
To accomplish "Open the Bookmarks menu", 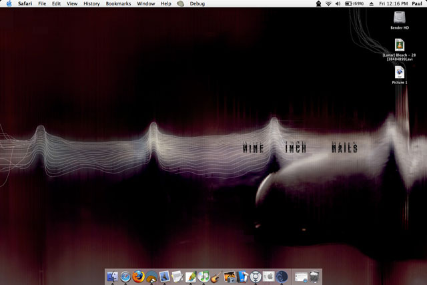I will point(118,4).
